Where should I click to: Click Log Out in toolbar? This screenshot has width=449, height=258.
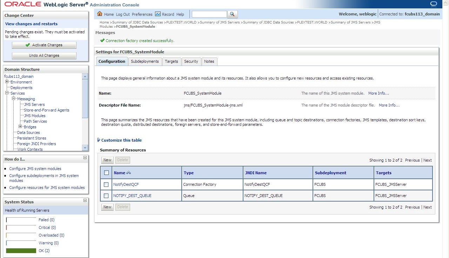tap(123, 14)
